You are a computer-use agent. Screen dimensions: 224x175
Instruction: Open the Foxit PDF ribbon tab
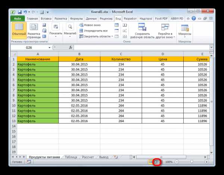tap(161, 19)
